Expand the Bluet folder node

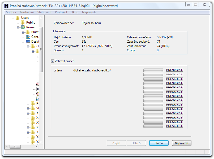(23, 32)
